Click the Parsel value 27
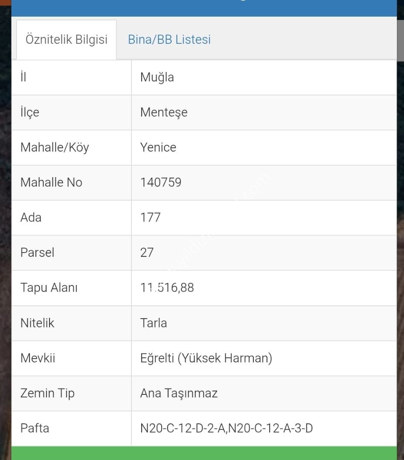Screen dimensions: 404x460 click(147, 253)
